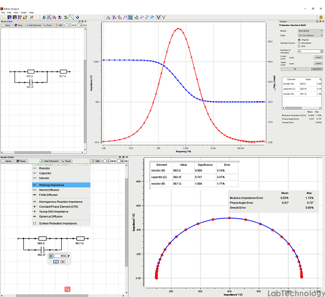Select the Original sample source radio
Image resolution: width=325 pixels, height=297 pixels.
point(299,40)
